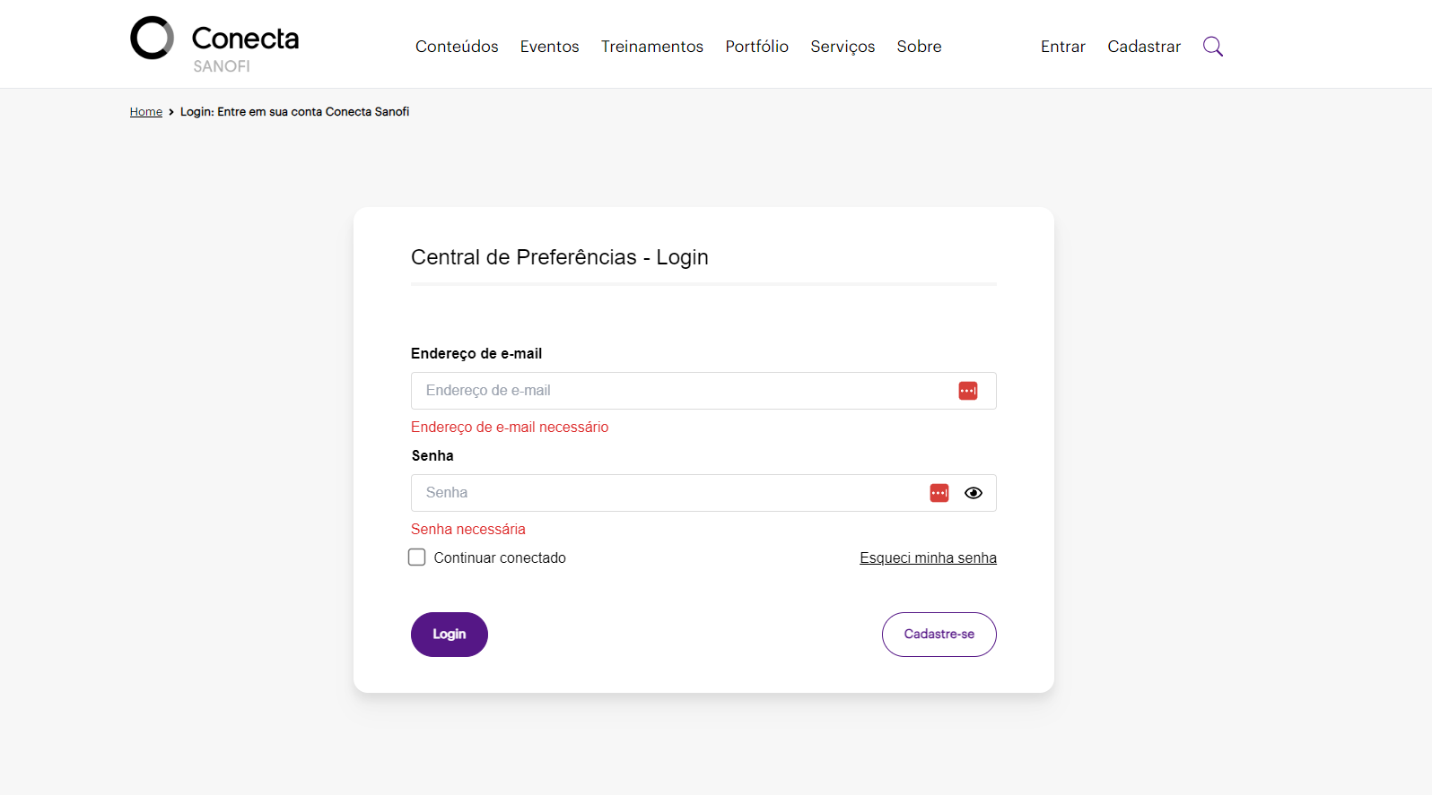Open the Esqueci minha senha link
This screenshot has height=795, width=1432.
928,558
